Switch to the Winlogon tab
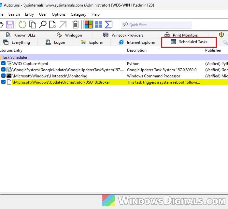 pos(69,35)
